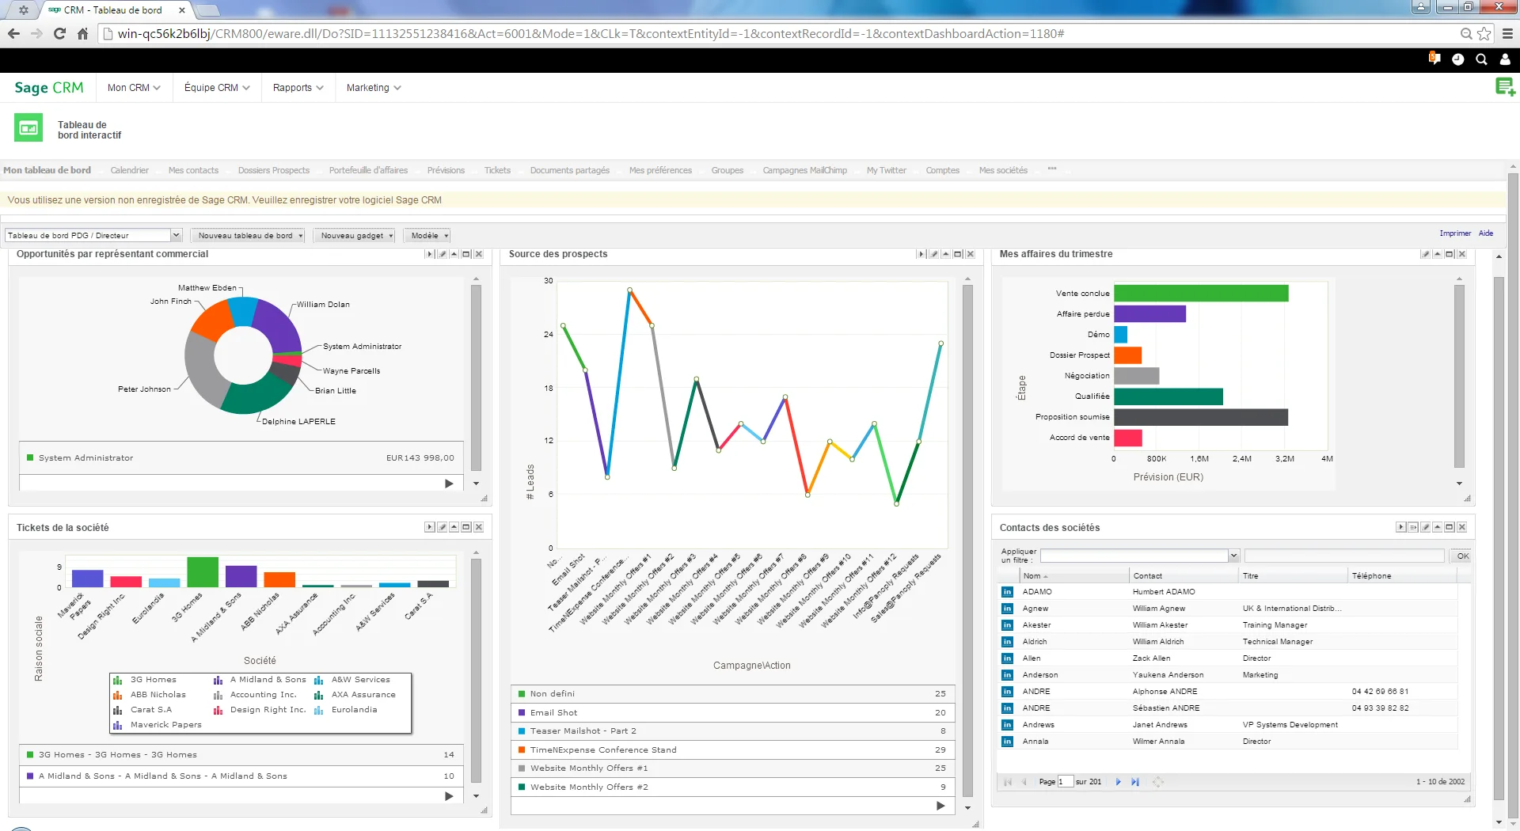
Task: Click the Sage CRM logo
Action: coord(48,88)
